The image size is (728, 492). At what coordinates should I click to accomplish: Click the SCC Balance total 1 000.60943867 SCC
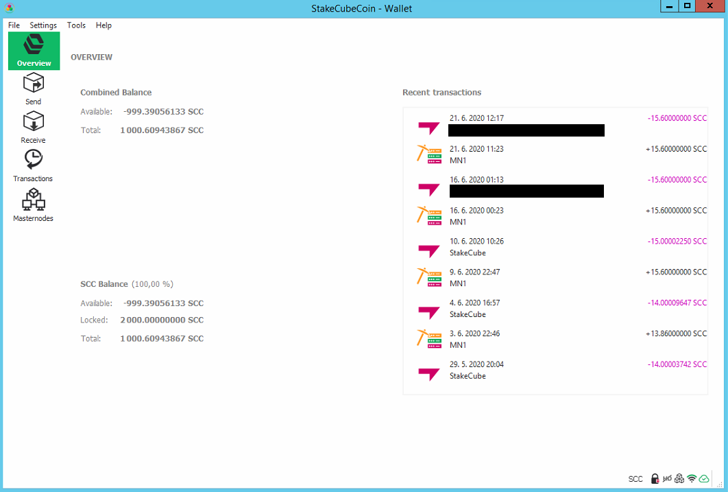(x=162, y=339)
